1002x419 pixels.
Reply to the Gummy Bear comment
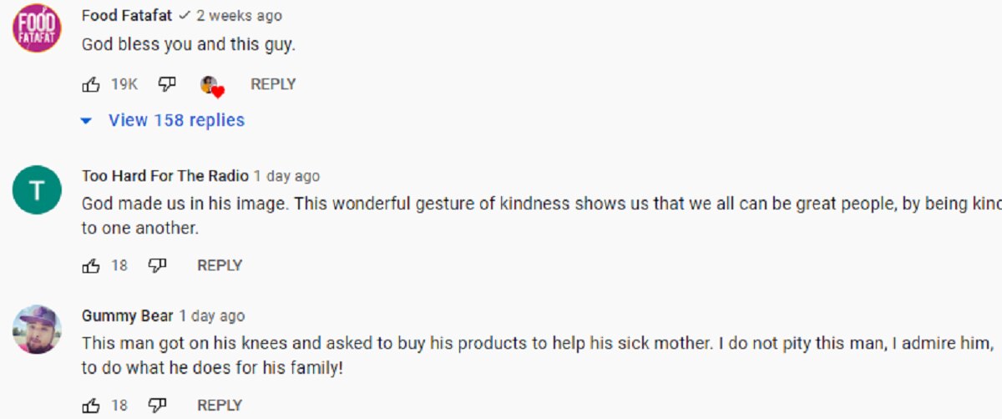(x=220, y=406)
